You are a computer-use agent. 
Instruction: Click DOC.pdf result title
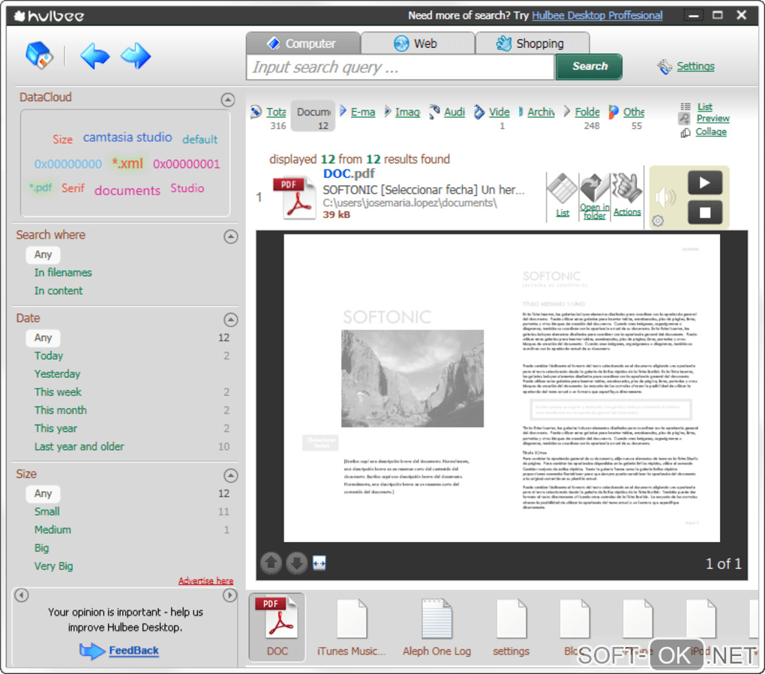(x=349, y=174)
